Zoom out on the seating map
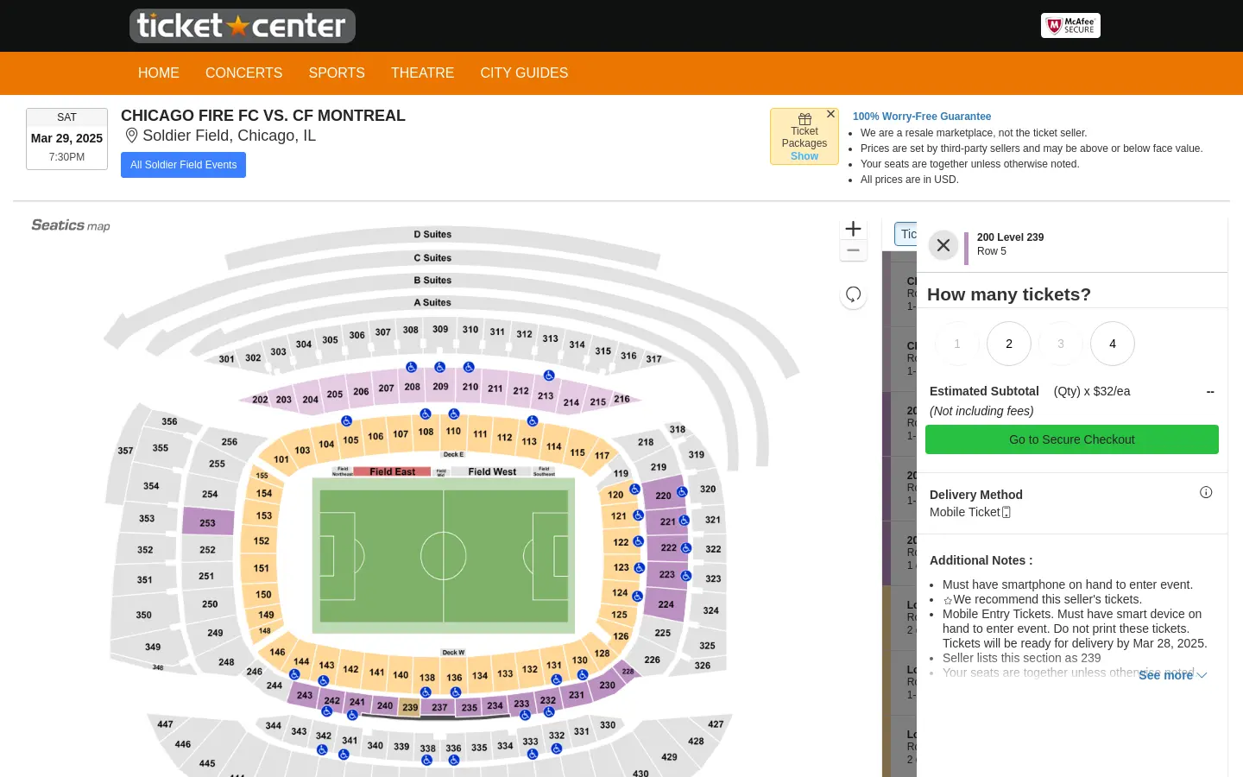The height and width of the screenshot is (777, 1243). (853, 250)
